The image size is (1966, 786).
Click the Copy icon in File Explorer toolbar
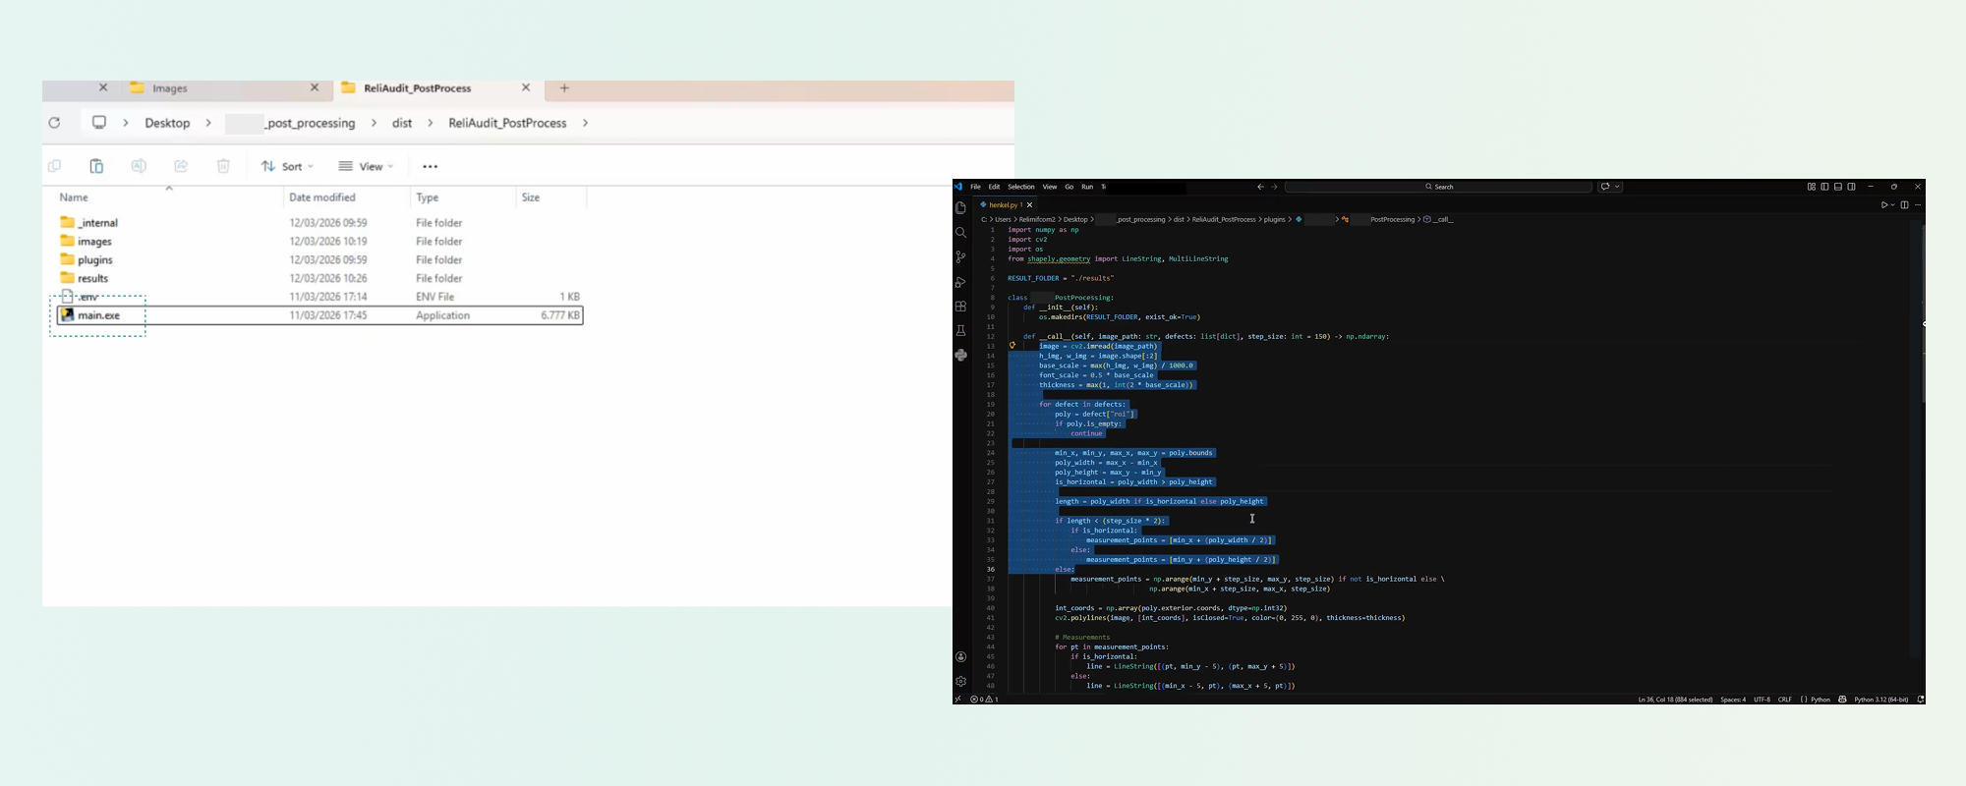coord(55,166)
